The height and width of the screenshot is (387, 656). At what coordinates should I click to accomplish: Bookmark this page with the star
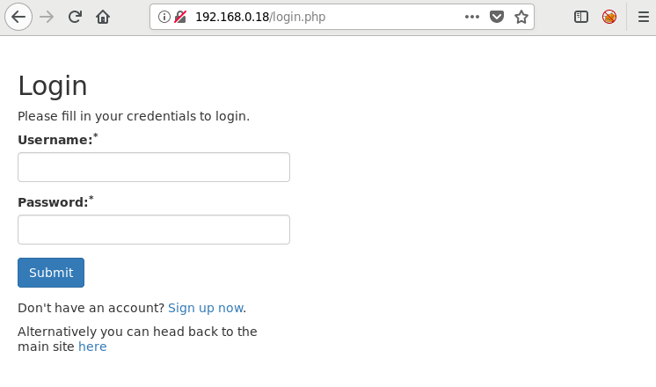[x=521, y=17]
